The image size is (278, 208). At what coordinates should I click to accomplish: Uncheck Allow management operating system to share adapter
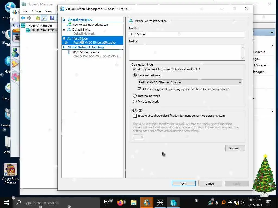tap(139, 89)
